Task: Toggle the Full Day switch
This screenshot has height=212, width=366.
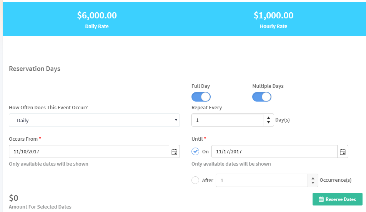Action: pos(201,97)
